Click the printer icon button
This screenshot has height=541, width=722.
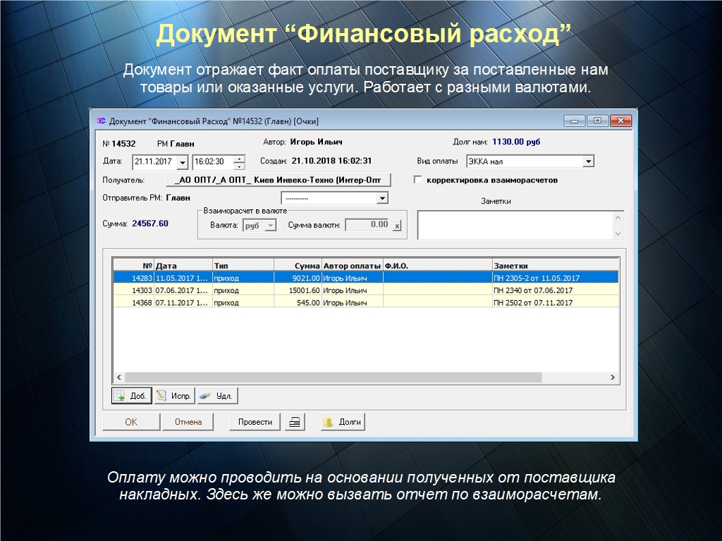(295, 422)
